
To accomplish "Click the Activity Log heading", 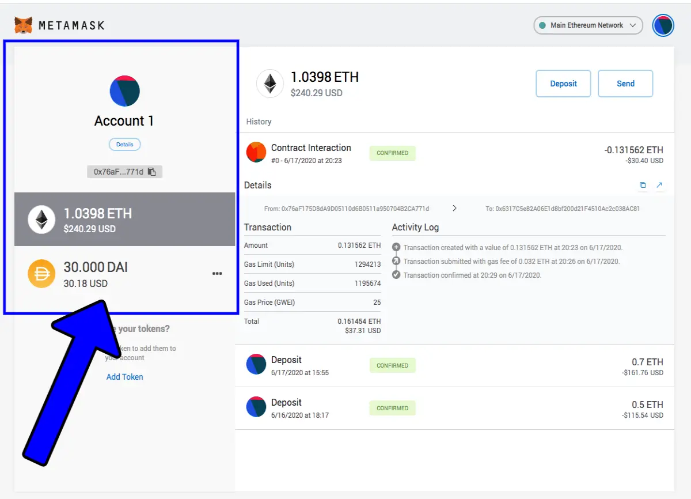I will 415,228.
